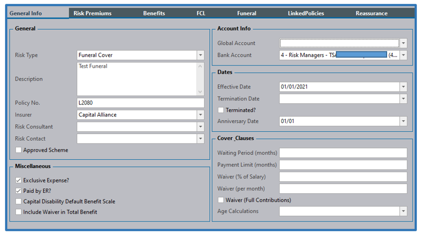Click the Waiver (% of Salary) field
This screenshot has height=234, width=423.
click(x=343, y=177)
